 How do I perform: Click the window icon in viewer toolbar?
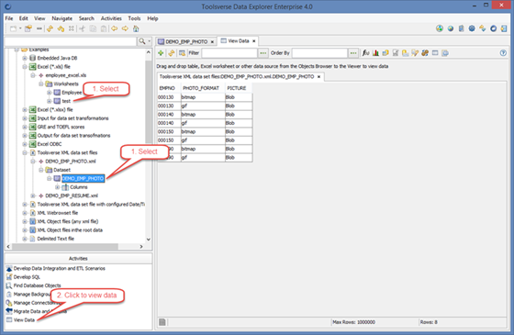click(435, 53)
